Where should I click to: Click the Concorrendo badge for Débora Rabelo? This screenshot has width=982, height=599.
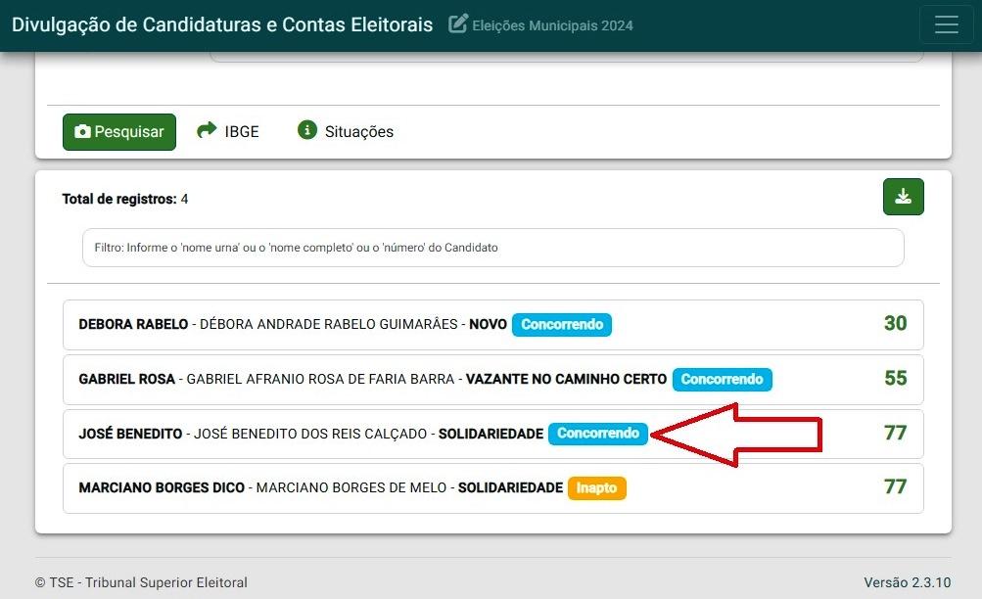(562, 324)
